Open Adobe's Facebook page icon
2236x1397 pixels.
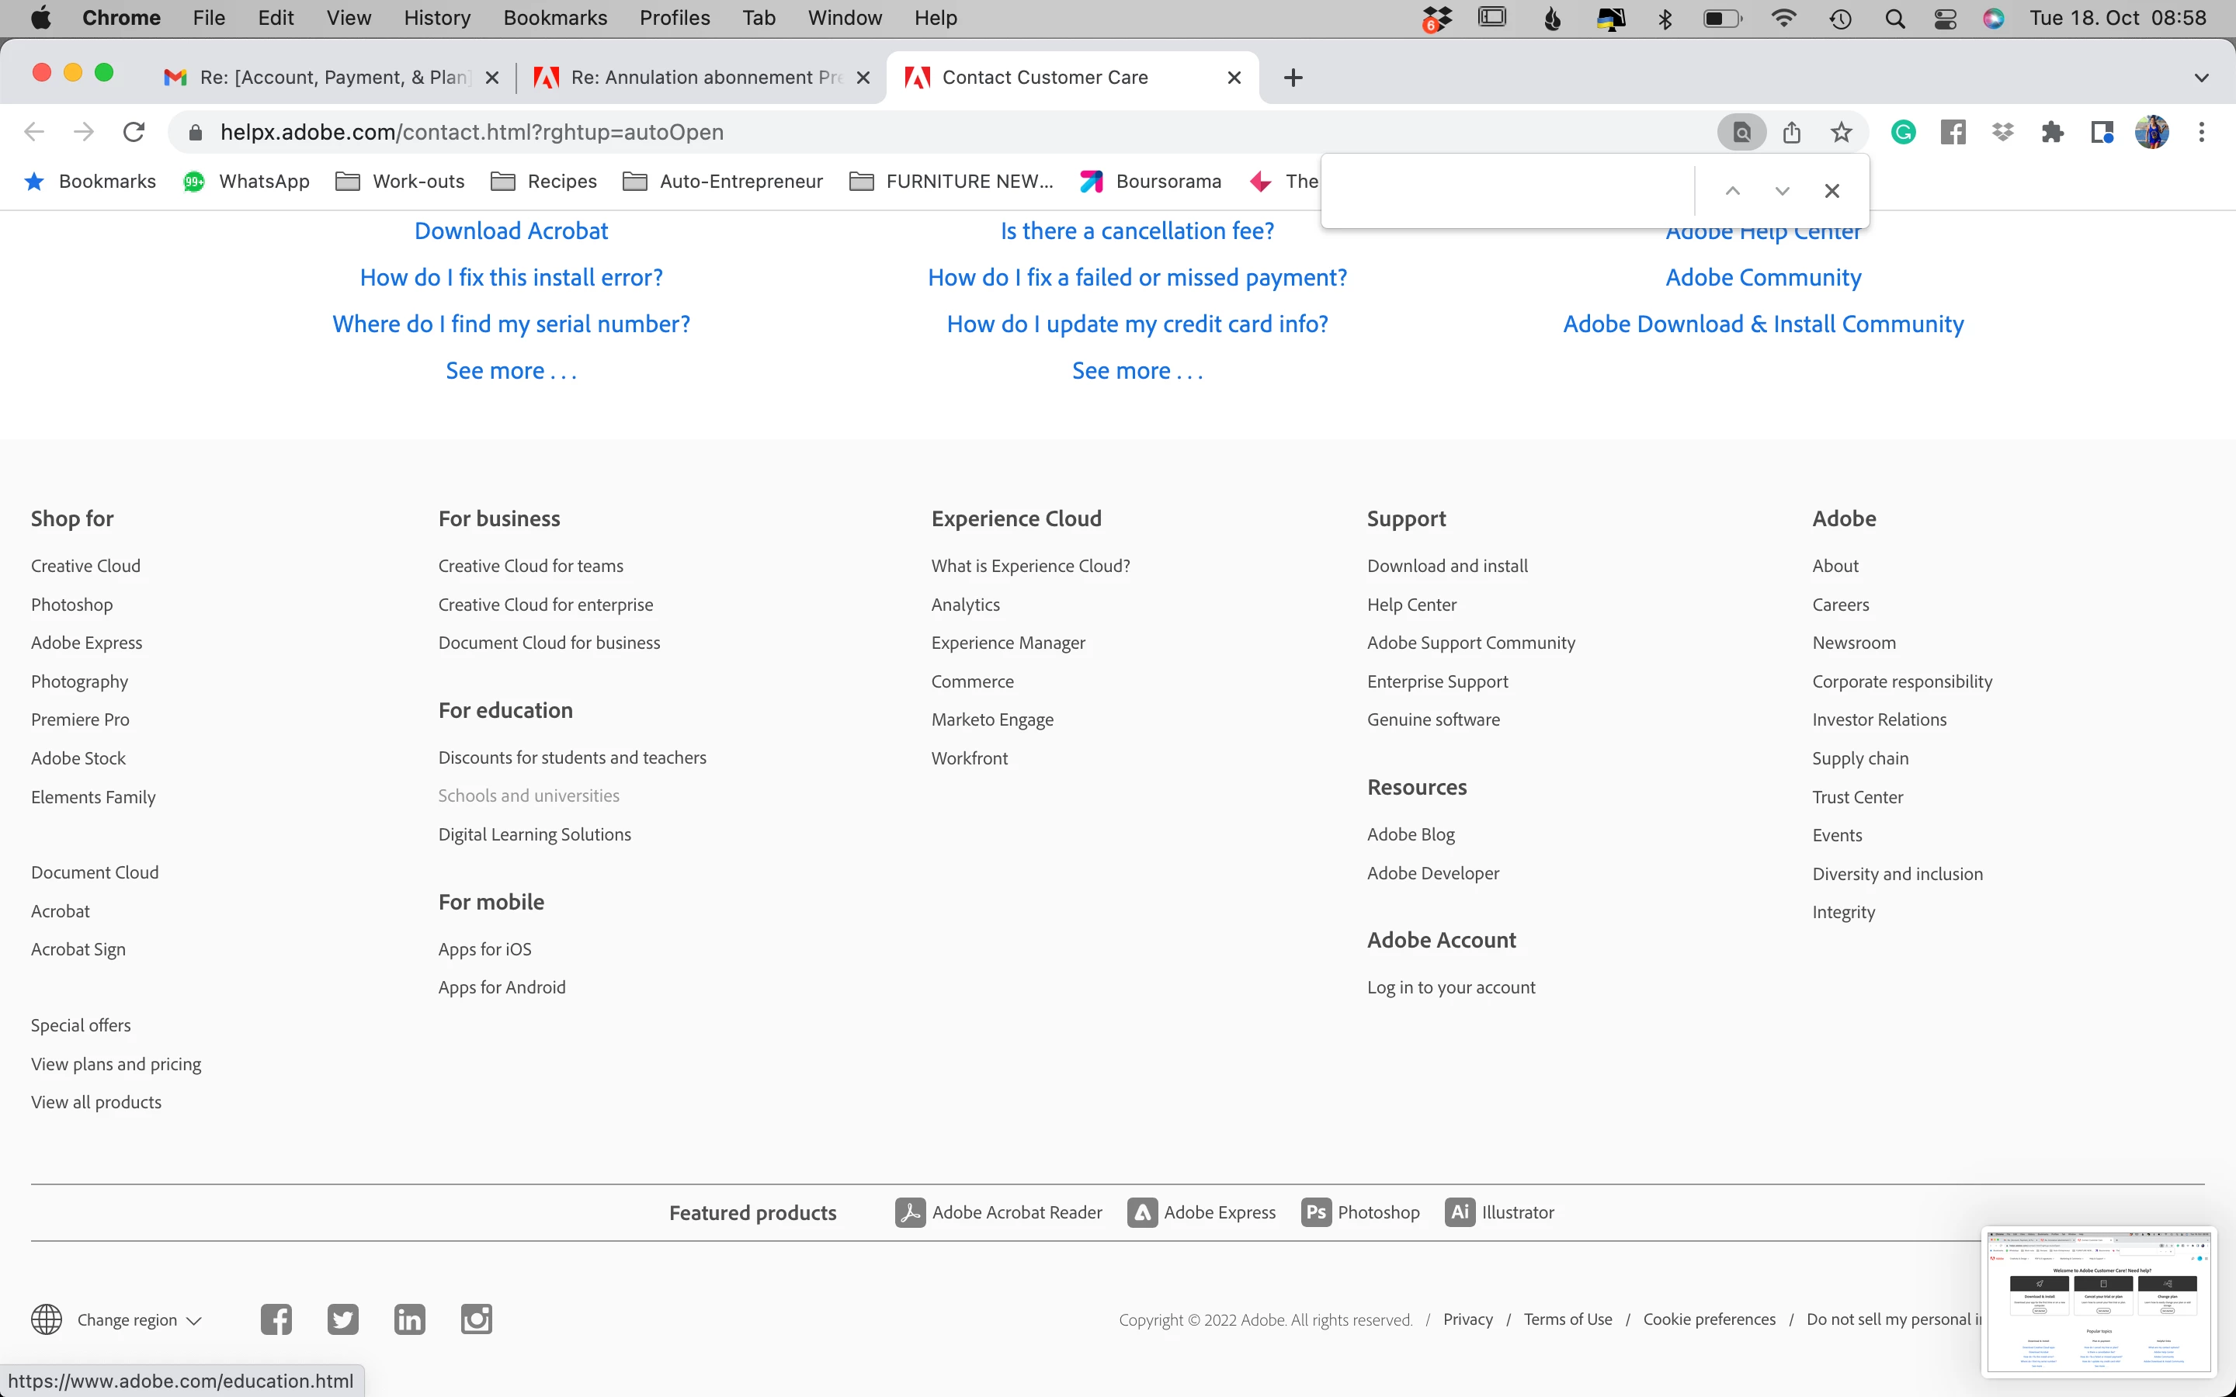(x=276, y=1319)
